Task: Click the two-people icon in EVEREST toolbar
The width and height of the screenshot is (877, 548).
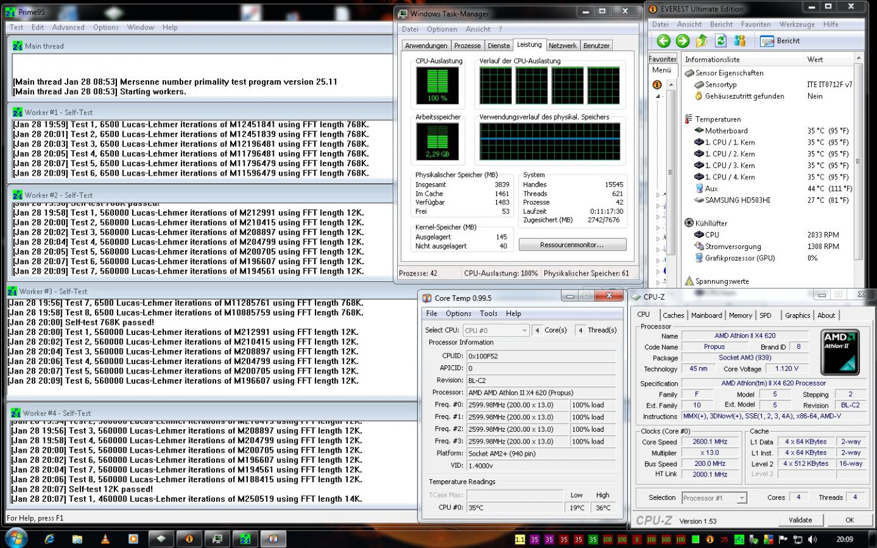Action: pos(740,40)
